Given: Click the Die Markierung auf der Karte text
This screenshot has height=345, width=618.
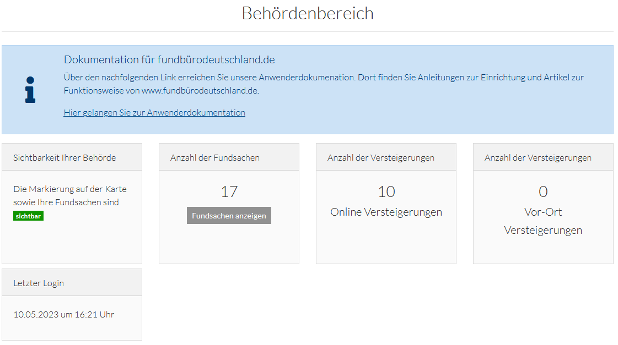Looking at the screenshot, I should point(70,189).
